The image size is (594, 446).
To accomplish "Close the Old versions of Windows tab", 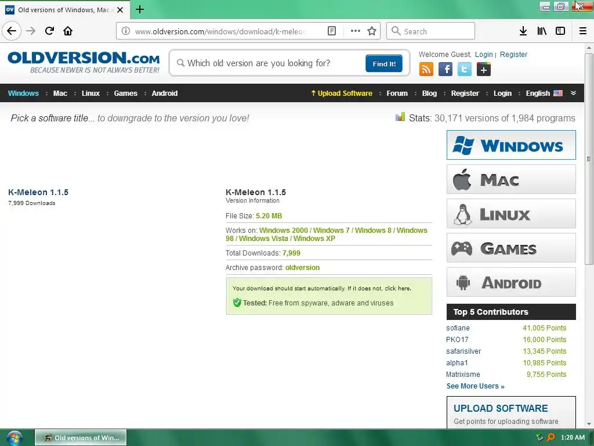I will point(120,10).
